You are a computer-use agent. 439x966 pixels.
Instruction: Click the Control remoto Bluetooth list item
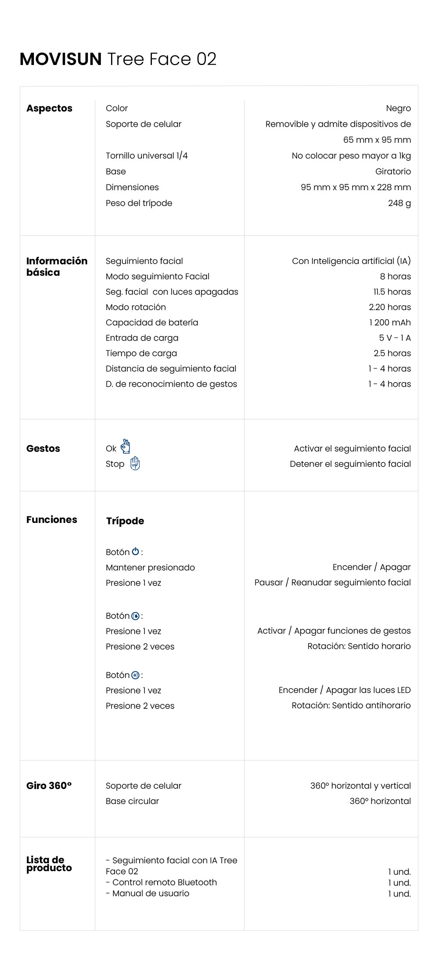click(x=164, y=882)
